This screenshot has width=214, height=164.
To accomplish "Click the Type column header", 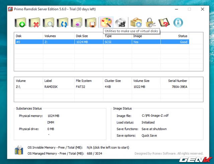I will click(108, 36).
